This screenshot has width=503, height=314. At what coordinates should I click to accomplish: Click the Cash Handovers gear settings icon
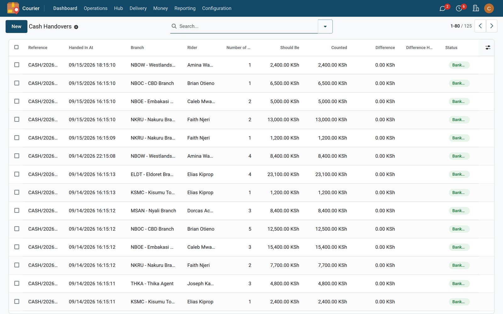76,27
